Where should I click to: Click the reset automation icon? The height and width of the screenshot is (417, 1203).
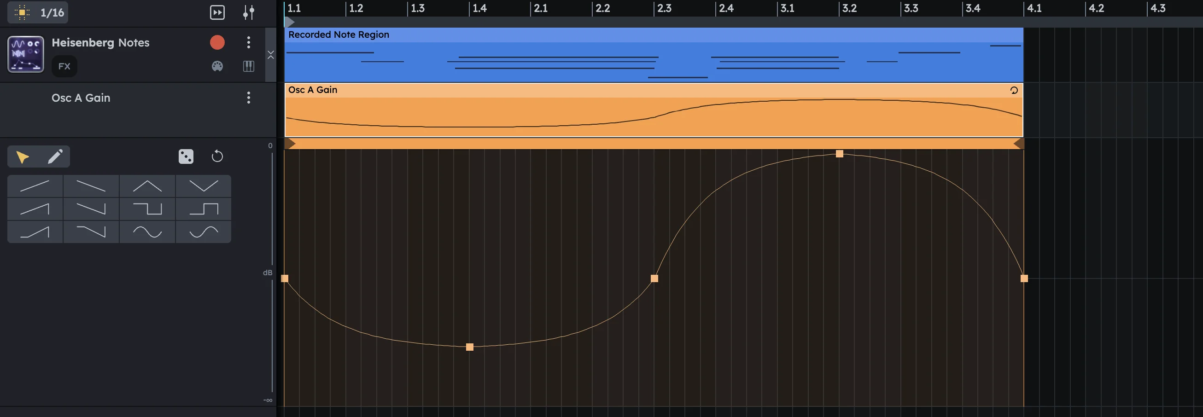tap(216, 157)
